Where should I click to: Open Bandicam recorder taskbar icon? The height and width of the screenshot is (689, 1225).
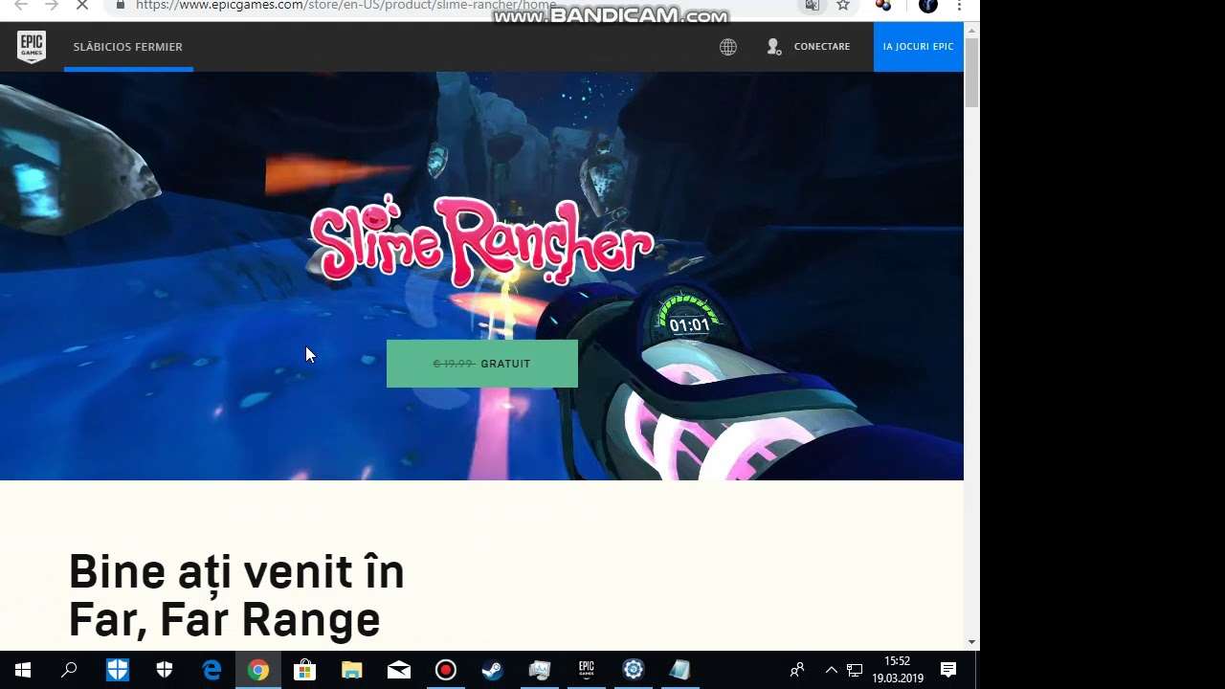tap(446, 670)
